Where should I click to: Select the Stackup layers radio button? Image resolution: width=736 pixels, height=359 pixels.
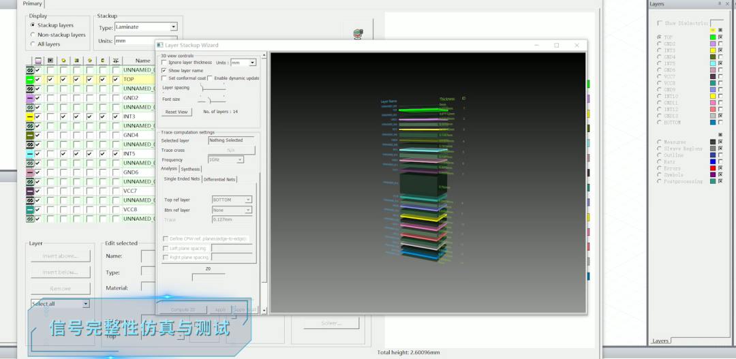point(33,25)
